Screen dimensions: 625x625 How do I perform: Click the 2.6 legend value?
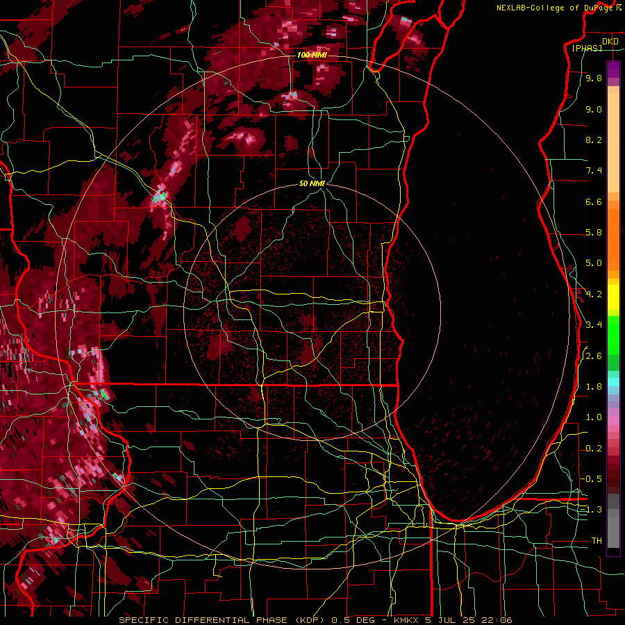(594, 356)
